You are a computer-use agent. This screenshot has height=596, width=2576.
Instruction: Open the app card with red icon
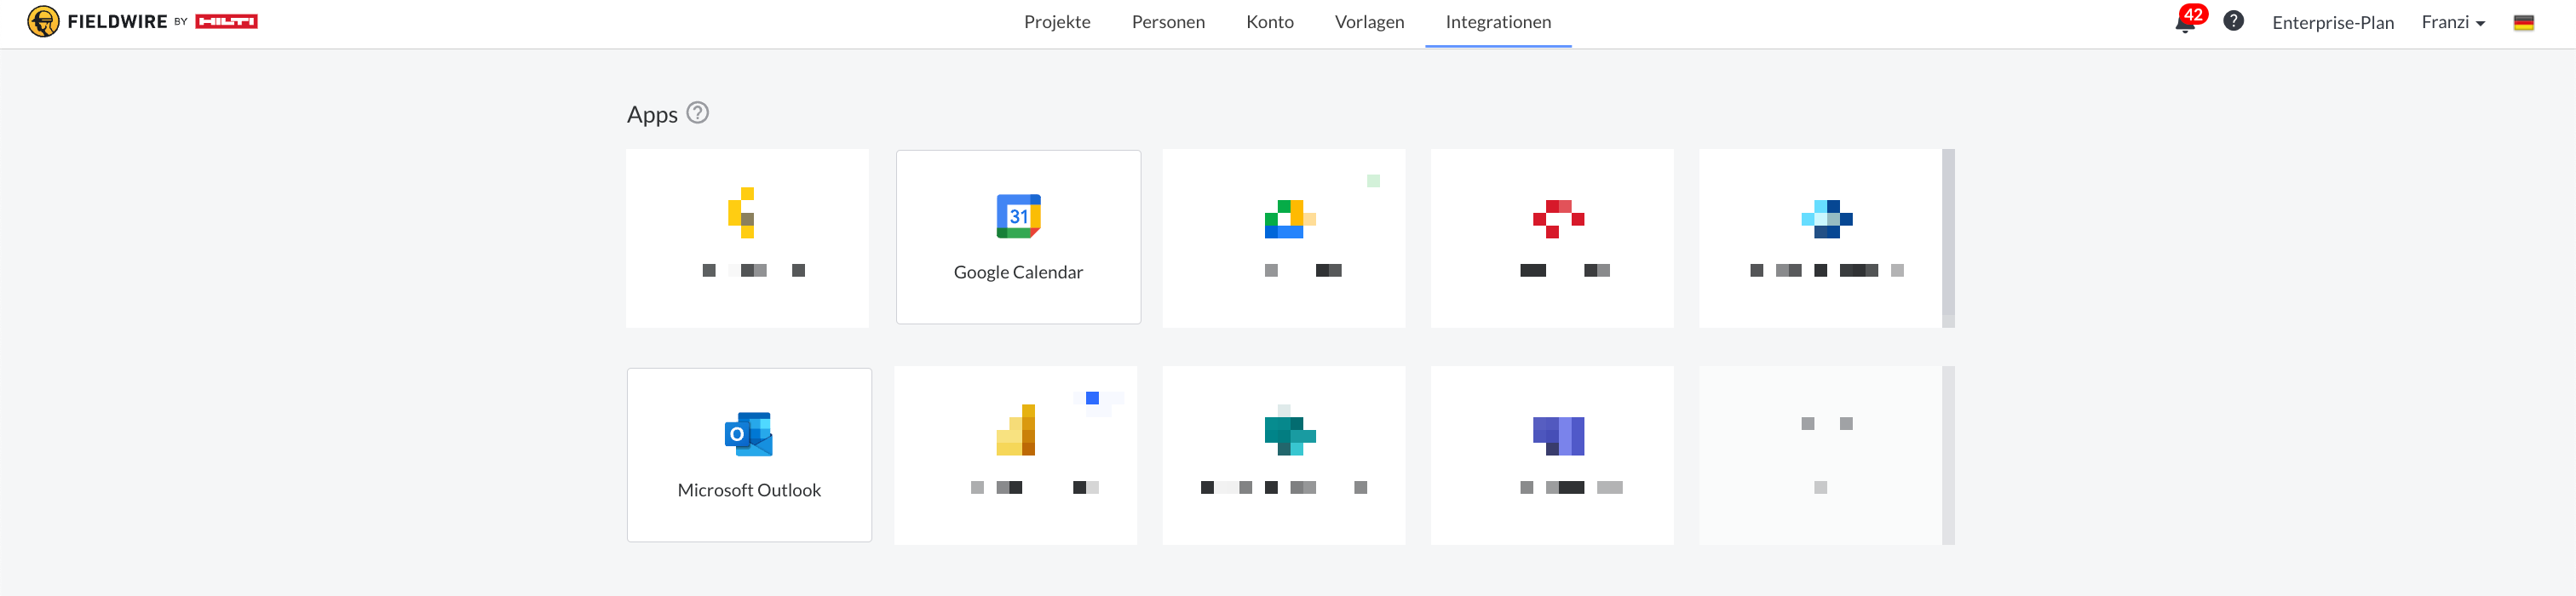click(x=1551, y=238)
